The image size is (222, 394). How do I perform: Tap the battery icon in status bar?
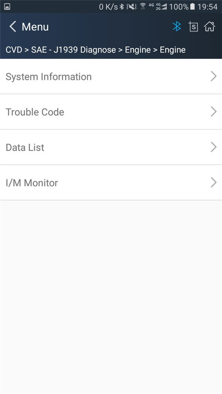tap(192, 7)
